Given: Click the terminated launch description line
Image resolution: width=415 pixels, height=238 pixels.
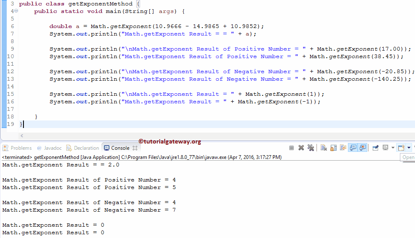Looking at the screenshot, I should (142, 157).
